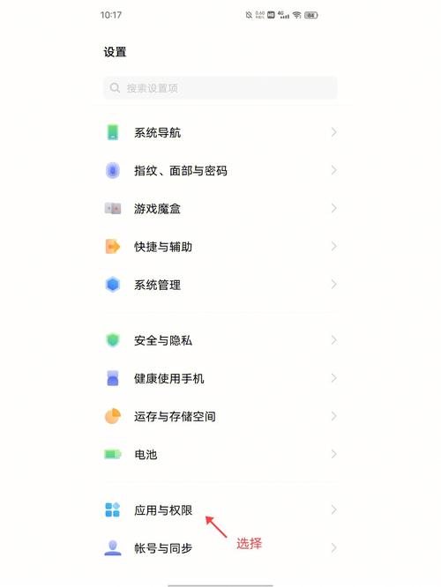
Task: Tap the 健康使用手机 hourglass icon
Action: [113, 378]
